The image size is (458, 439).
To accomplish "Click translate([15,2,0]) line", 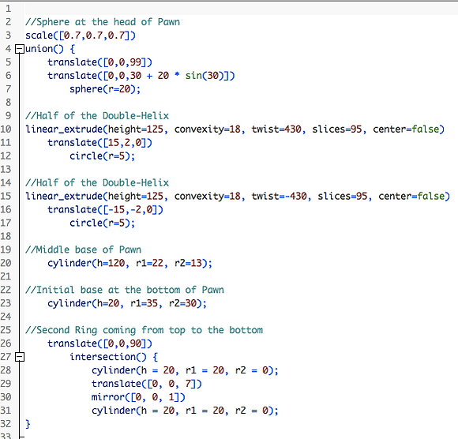I will click(99, 143).
